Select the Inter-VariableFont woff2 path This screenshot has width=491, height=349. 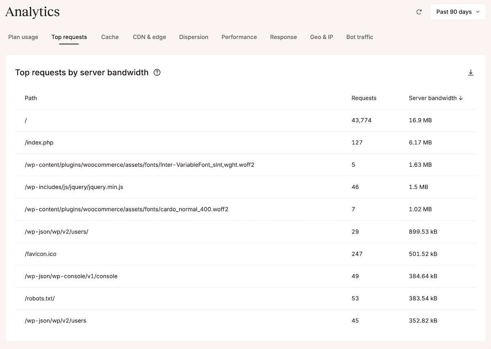140,165
